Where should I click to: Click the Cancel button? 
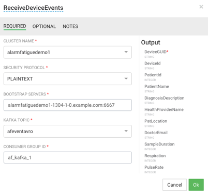click(174, 185)
